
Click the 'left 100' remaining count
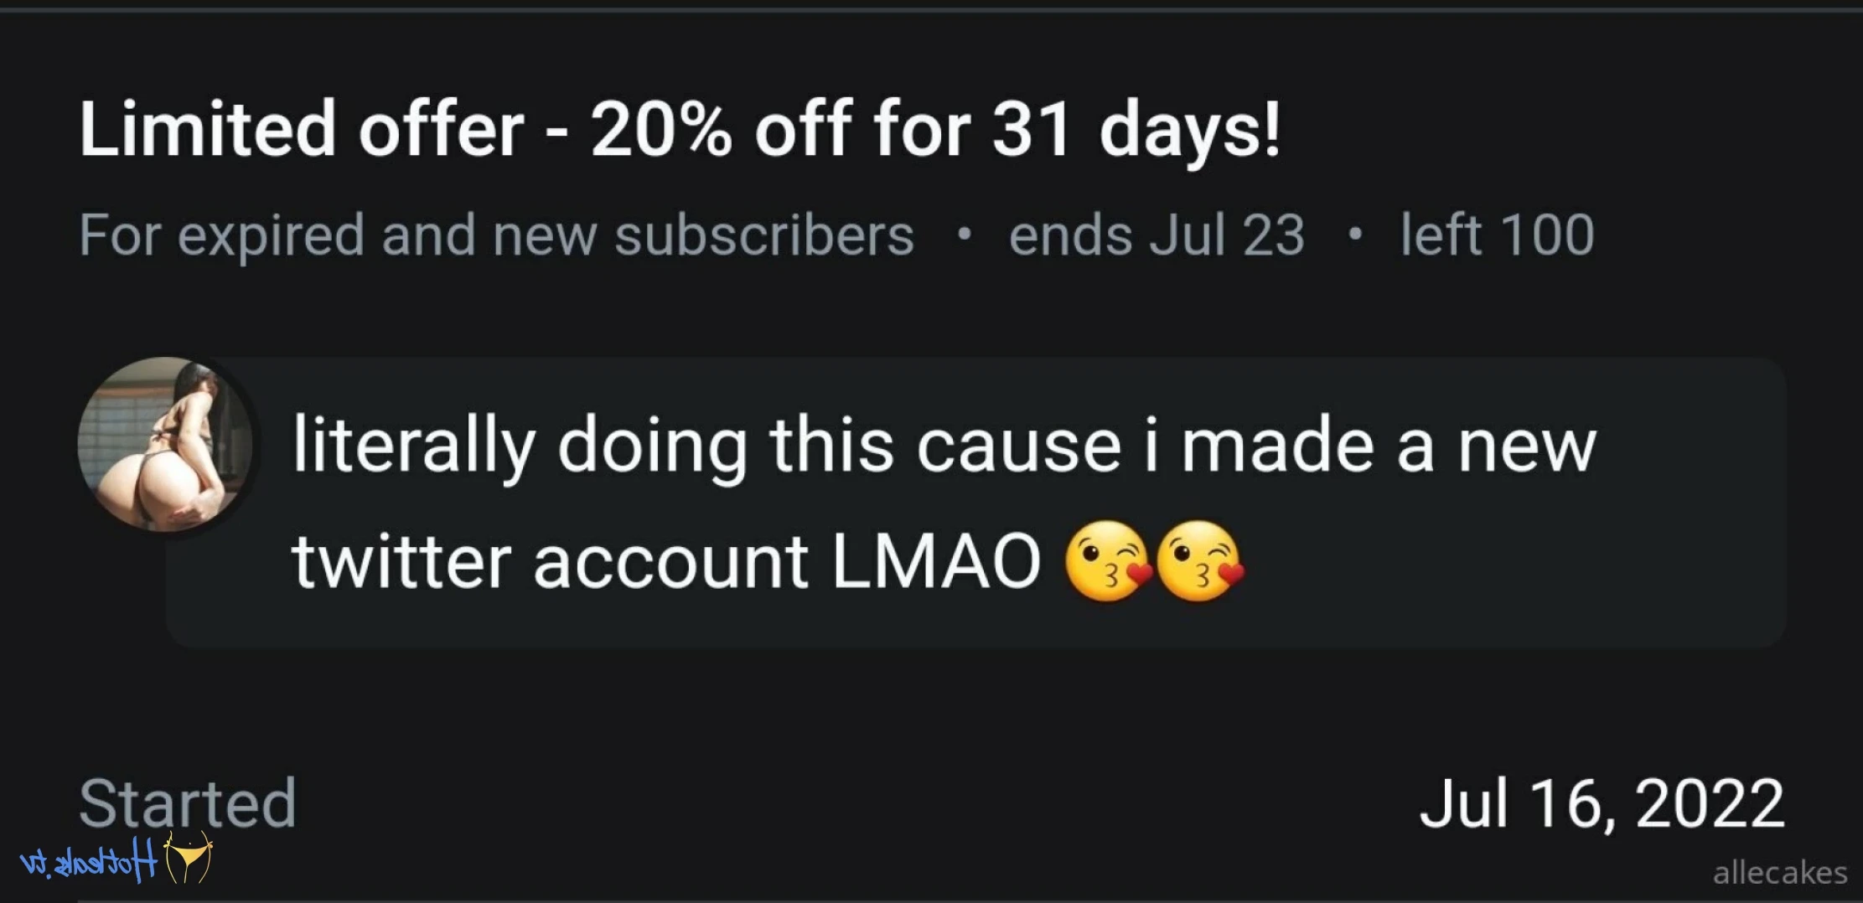(x=1498, y=235)
